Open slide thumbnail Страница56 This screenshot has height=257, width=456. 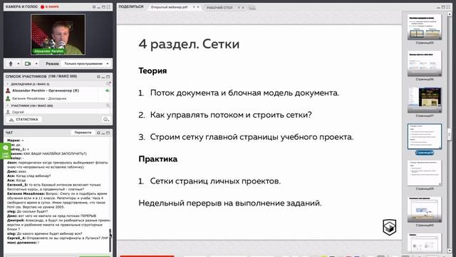425,64
